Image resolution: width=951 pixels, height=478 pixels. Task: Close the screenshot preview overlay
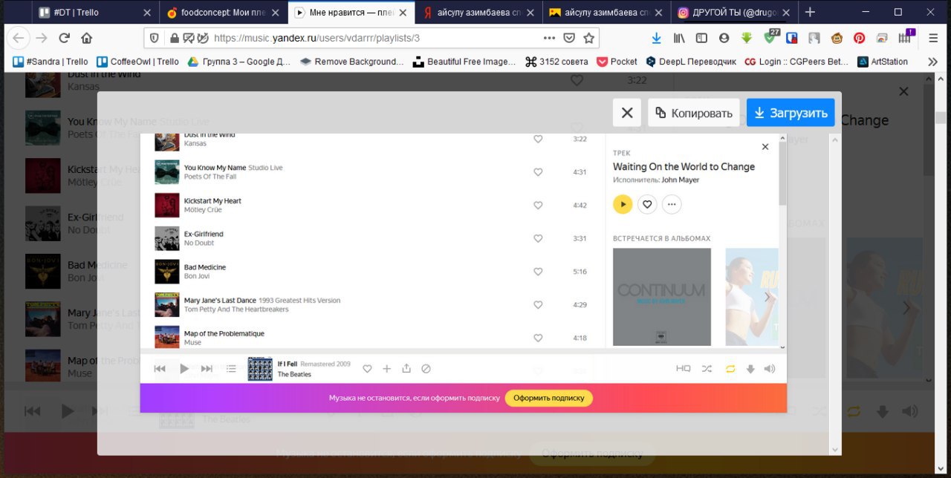coord(627,113)
